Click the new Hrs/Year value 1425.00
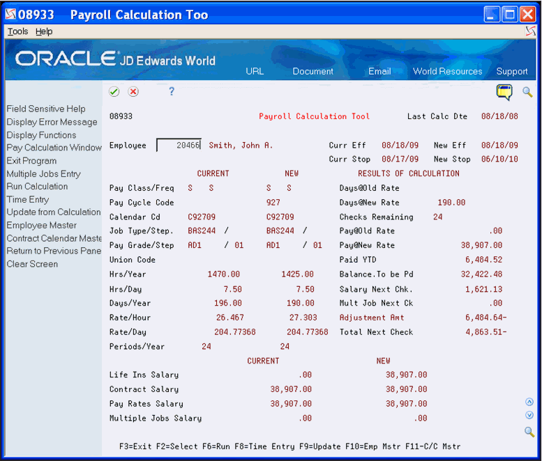 tap(297, 274)
